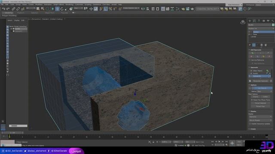Viewport: 275px width, 154px height.
Task: Click the Remove modifier trash icon under the stack
Action: pyautogui.click(x=262, y=45)
